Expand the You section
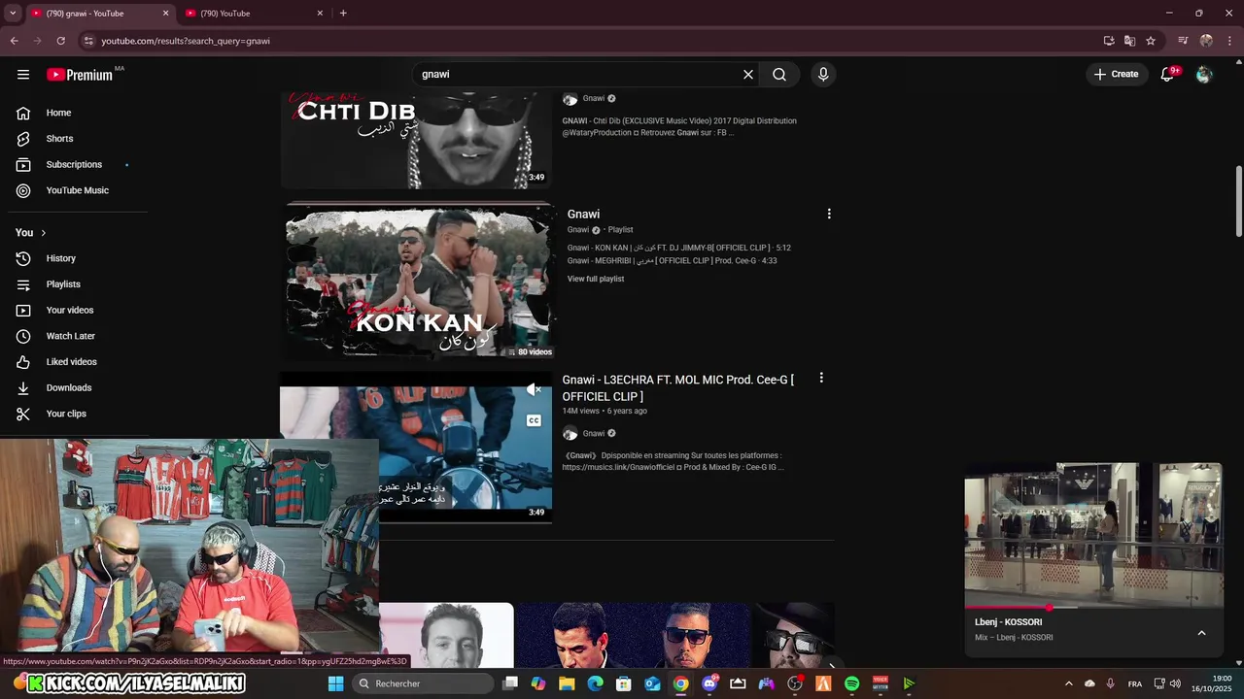 [30, 233]
